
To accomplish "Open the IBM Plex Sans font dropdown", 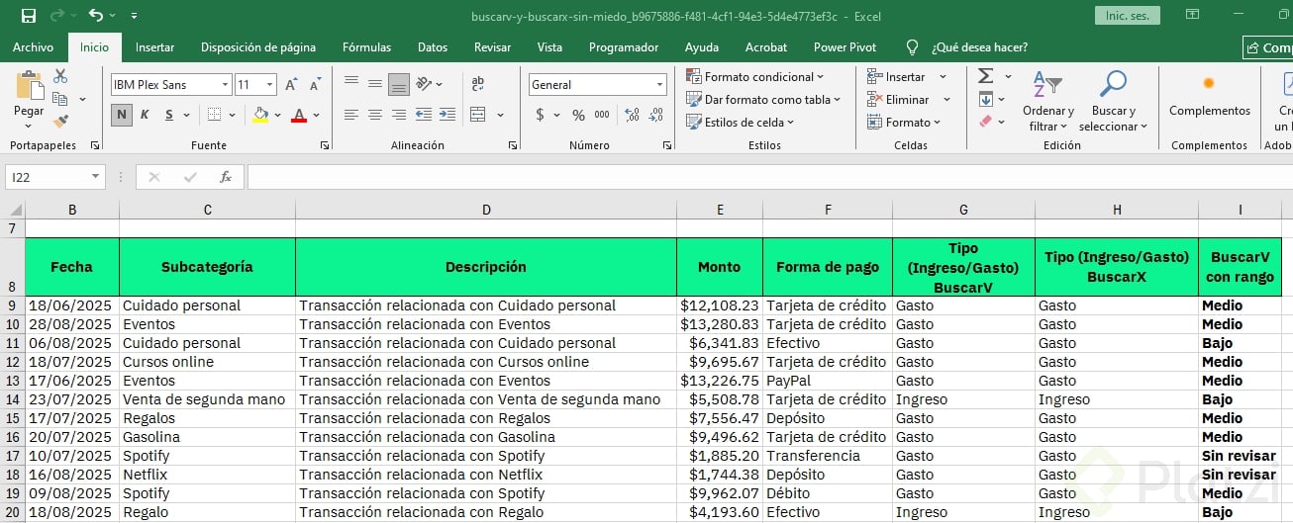I will point(226,85).
